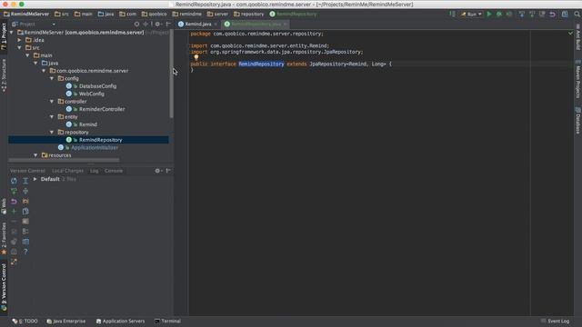The height and width of the screenshot is (327, 582).
Task: Hide the Version Control panel
Action: pos(168,171)
